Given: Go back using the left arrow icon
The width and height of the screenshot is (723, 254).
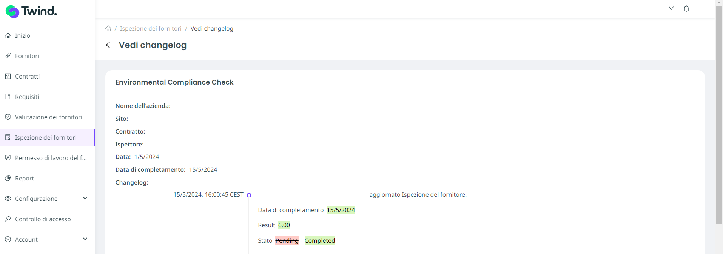Looking at the screenshot, I should [109, 45].
